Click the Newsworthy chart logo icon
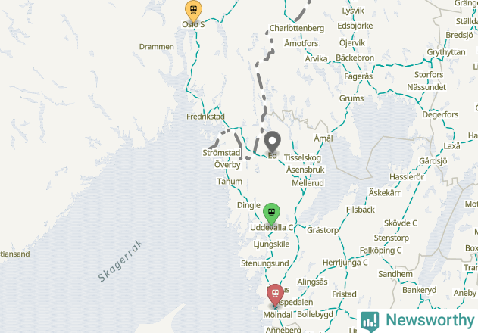 point(370,322)
